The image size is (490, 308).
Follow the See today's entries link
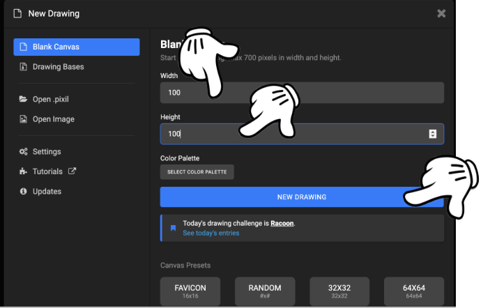point(211,233)
